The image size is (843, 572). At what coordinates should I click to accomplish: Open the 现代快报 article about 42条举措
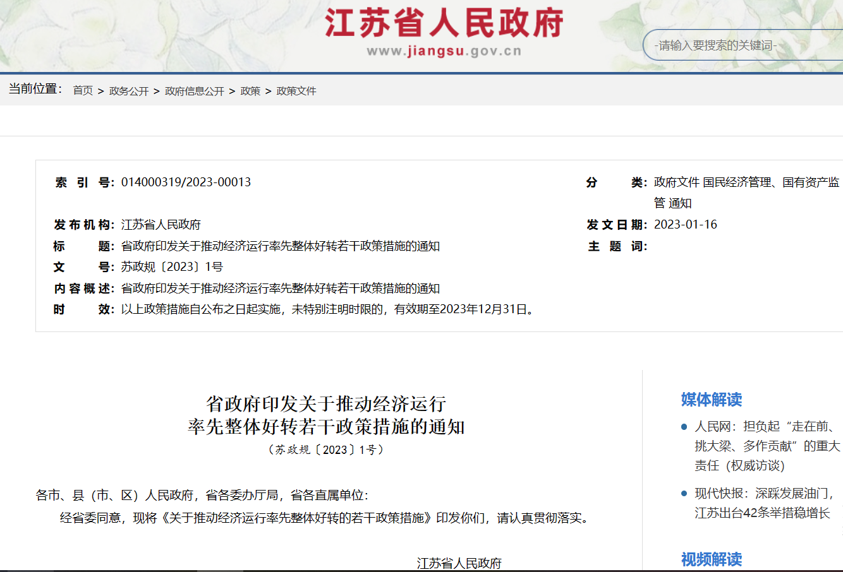pos(763,503)
